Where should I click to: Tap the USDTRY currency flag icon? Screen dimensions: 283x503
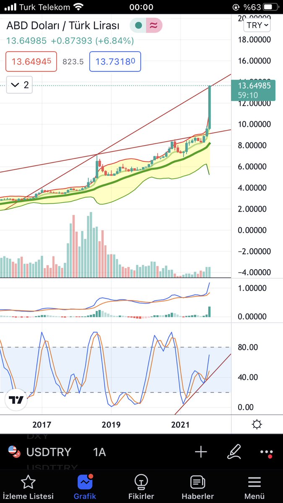pyautogui.click(x=15, y=452)
